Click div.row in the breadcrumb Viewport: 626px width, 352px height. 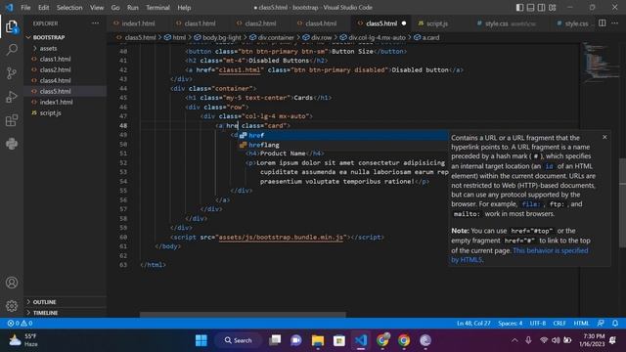(322, 37)
